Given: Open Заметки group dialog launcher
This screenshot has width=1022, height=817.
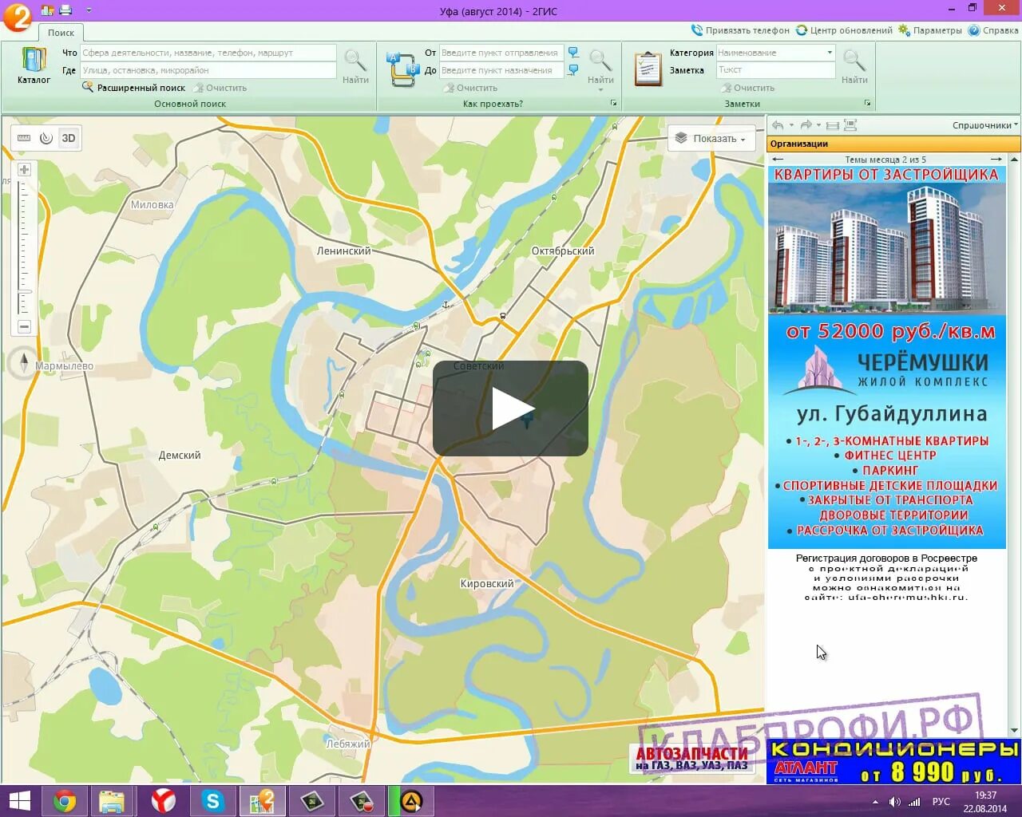Looking at the screenshot, I should click(x=867, y=104).
